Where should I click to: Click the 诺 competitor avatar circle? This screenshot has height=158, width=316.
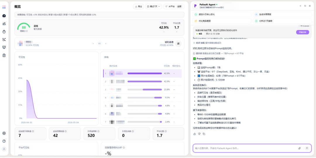[178, 44]
